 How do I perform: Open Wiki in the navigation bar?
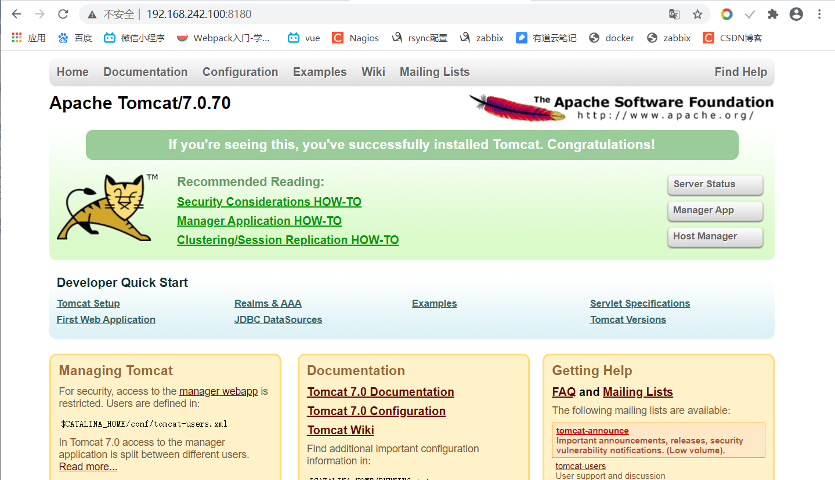tap(373, 72)
